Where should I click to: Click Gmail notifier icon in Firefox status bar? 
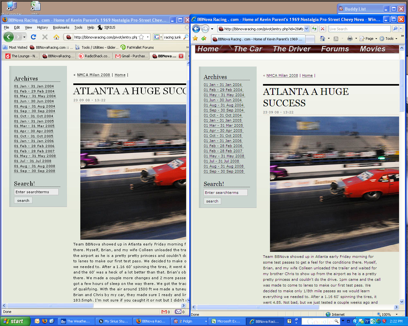164,312
